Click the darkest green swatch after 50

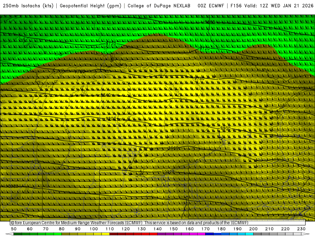point(18,234)
